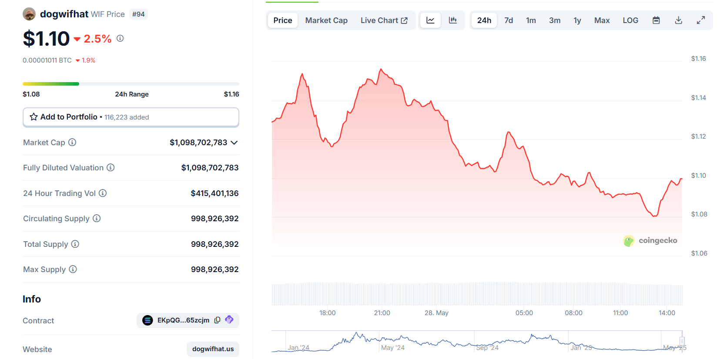Toggle LOG scale on chart
The image size is (727, 359).
click(x=630, y=20)
